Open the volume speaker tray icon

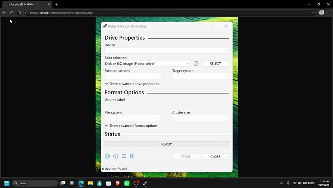coord(299,183)
